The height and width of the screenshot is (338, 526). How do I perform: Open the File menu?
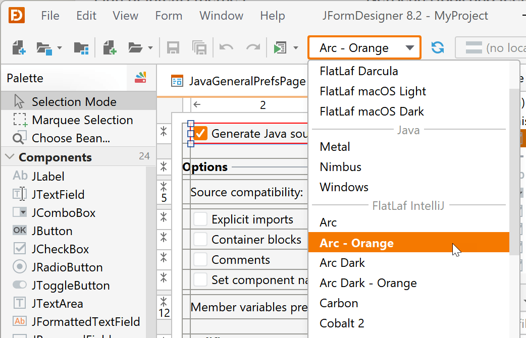[50, 16]
